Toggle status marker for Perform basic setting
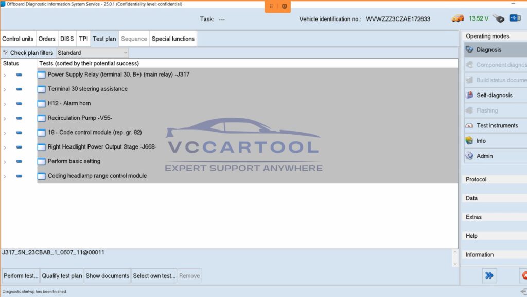Viewport: 527px width, 297px height. 19,161
